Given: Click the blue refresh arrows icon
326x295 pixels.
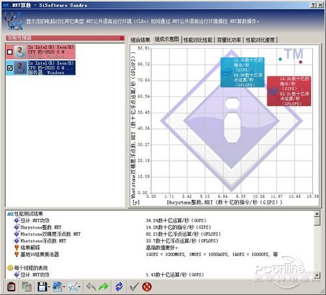Looking at the screenshot, I should pos(119,287).
